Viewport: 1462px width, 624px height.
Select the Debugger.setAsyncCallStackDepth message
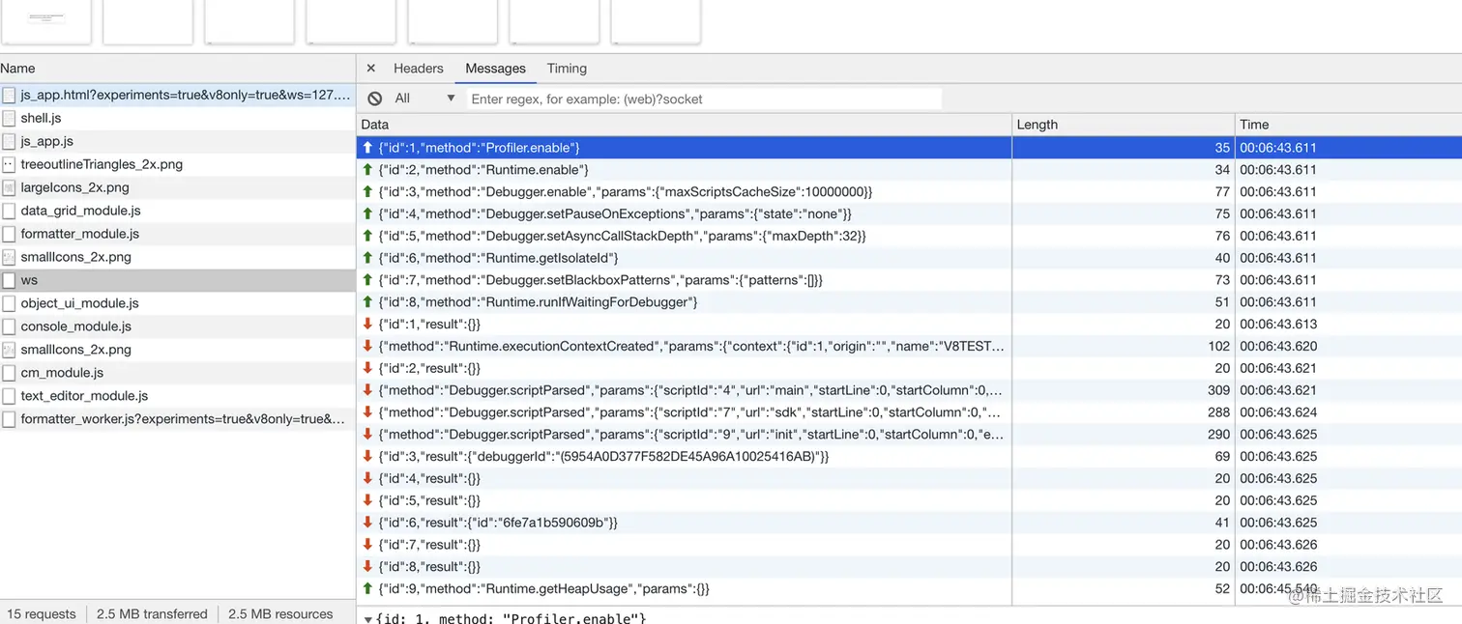(x=909, y=236)
